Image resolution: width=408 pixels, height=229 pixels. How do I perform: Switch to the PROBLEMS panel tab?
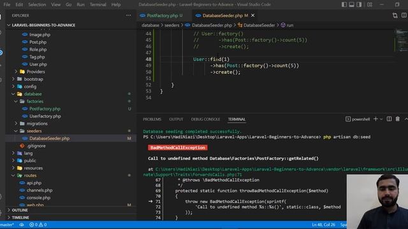152,119
